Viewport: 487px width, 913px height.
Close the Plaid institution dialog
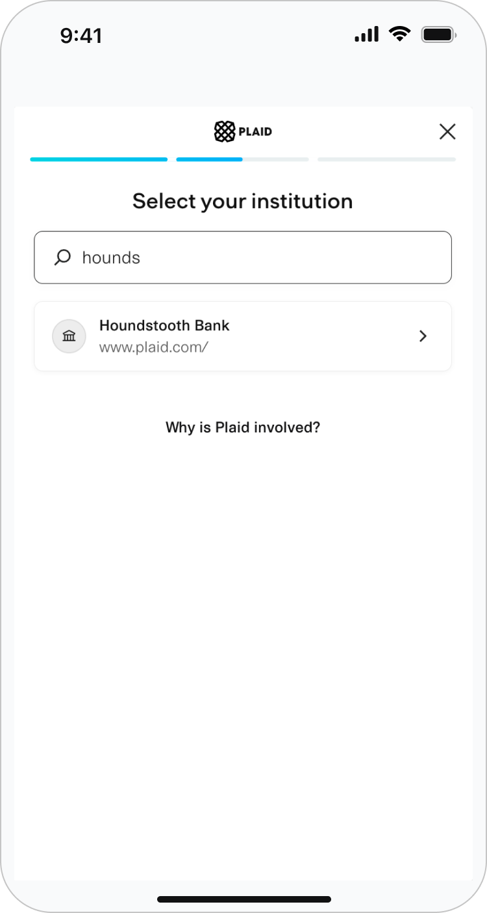click(x=447, y=132)
